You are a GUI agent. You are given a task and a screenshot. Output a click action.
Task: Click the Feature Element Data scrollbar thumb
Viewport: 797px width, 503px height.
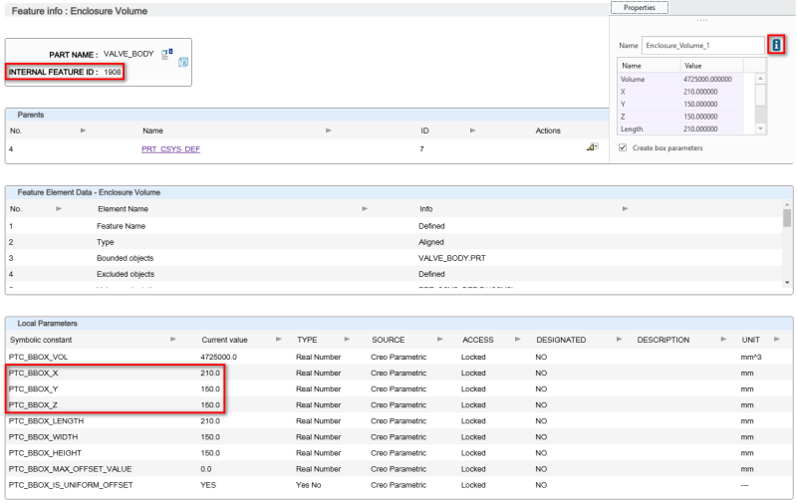(787, 218)
